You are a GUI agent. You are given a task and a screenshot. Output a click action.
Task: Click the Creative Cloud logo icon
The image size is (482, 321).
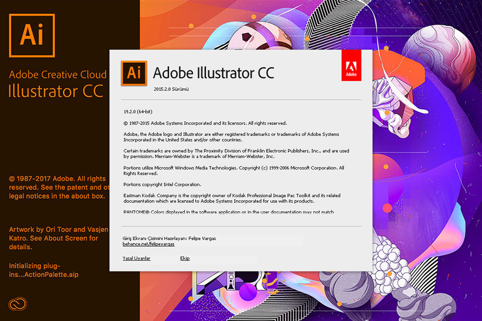click(x=17, y=304)
